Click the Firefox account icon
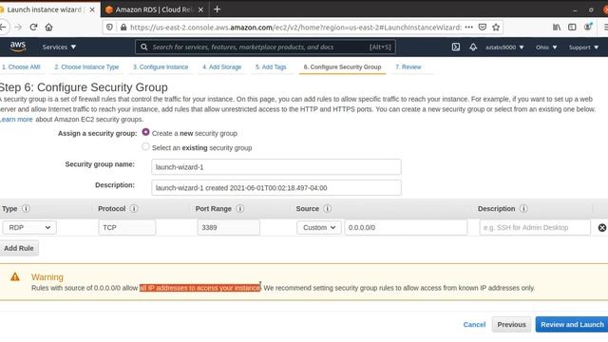The image size is (608, 342). point(588,27)
